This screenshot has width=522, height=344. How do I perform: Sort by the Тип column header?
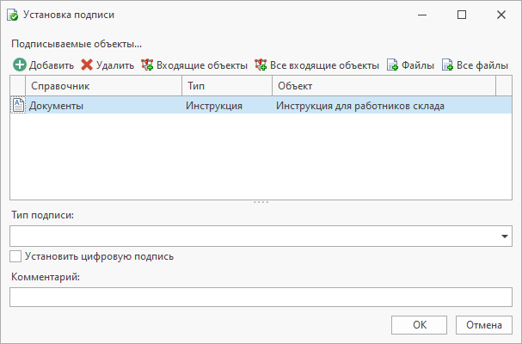(x=227, y=86)
